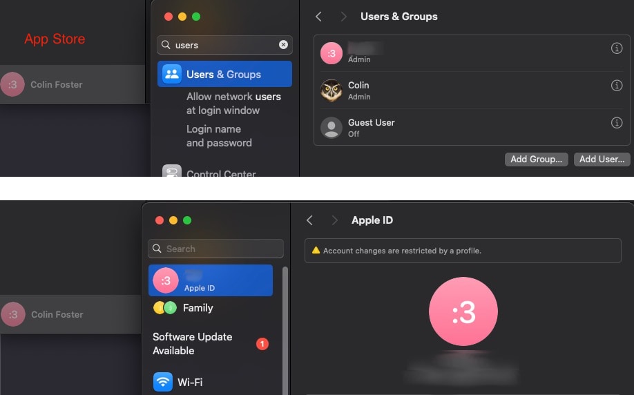Screen dimensions: 634x395
Task: Click the search field containing users
Action: [224, 45]
